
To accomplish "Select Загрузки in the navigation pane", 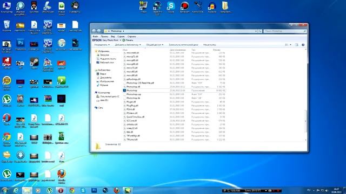I will (104, 55).
